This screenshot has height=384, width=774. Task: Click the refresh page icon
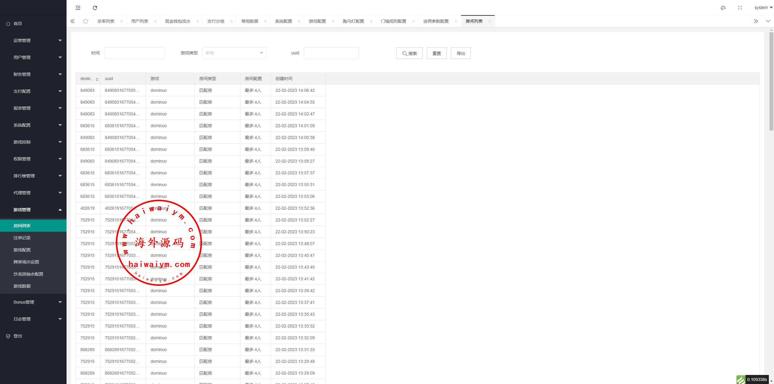pos(95,8)
